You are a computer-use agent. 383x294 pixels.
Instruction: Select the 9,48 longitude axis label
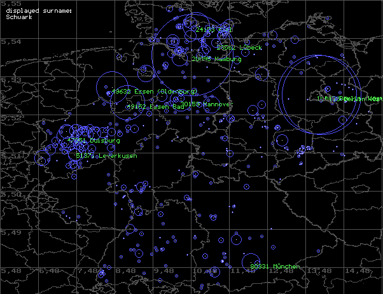click(165, 270)
